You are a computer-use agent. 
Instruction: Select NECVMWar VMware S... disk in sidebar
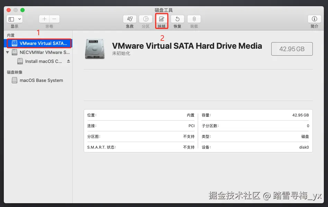pos(38,52)
